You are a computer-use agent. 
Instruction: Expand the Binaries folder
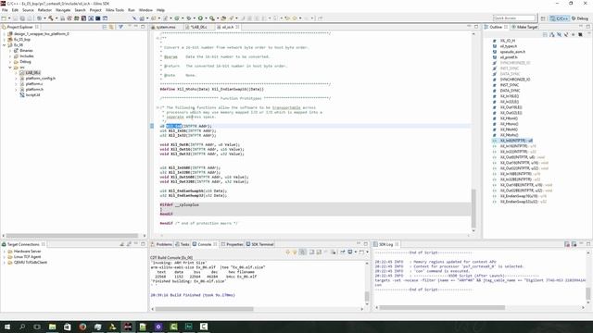click(x=10, y=51)
